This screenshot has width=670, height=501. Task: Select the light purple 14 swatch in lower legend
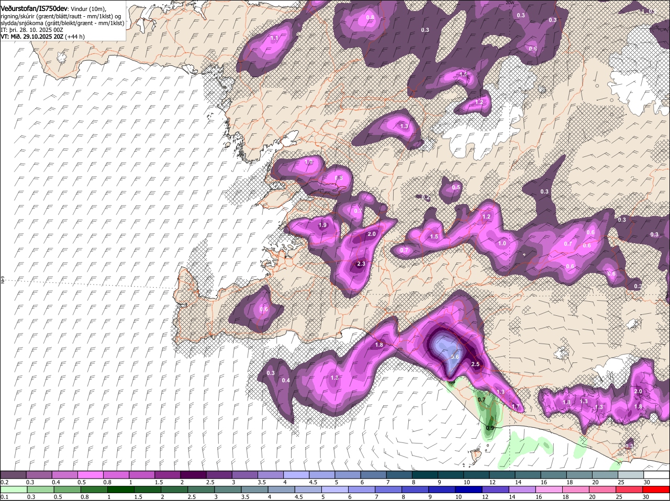[x=522, y=489]
